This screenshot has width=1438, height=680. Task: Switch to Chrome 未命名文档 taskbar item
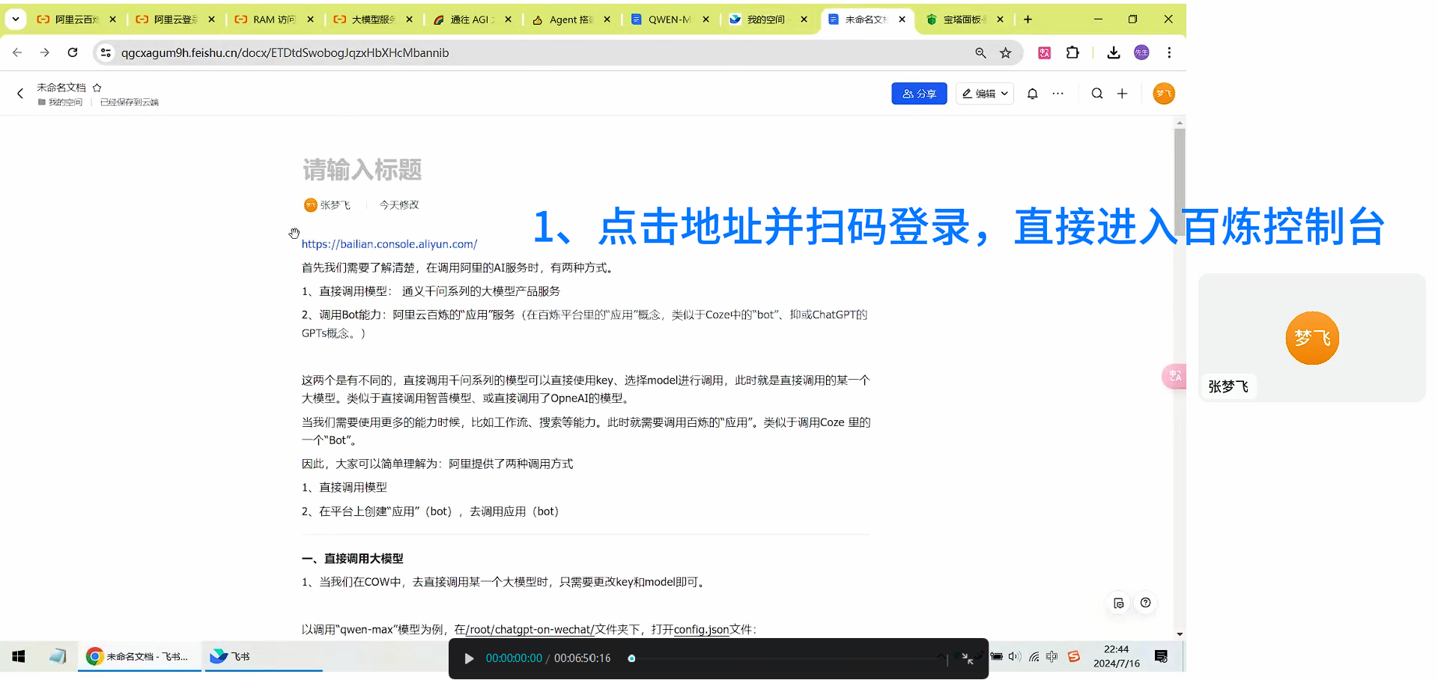(139, 657)
